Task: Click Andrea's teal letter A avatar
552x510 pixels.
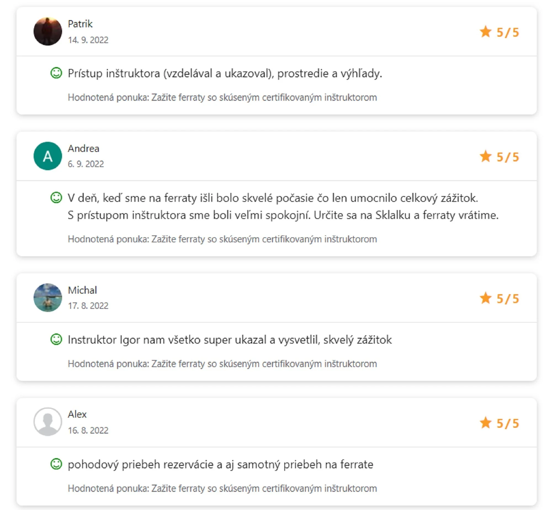Action: point(48,156)
